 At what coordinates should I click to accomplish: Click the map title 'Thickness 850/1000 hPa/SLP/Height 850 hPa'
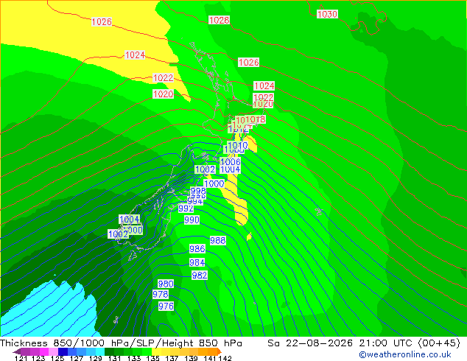pyautogui.click(x=121, y=343)
